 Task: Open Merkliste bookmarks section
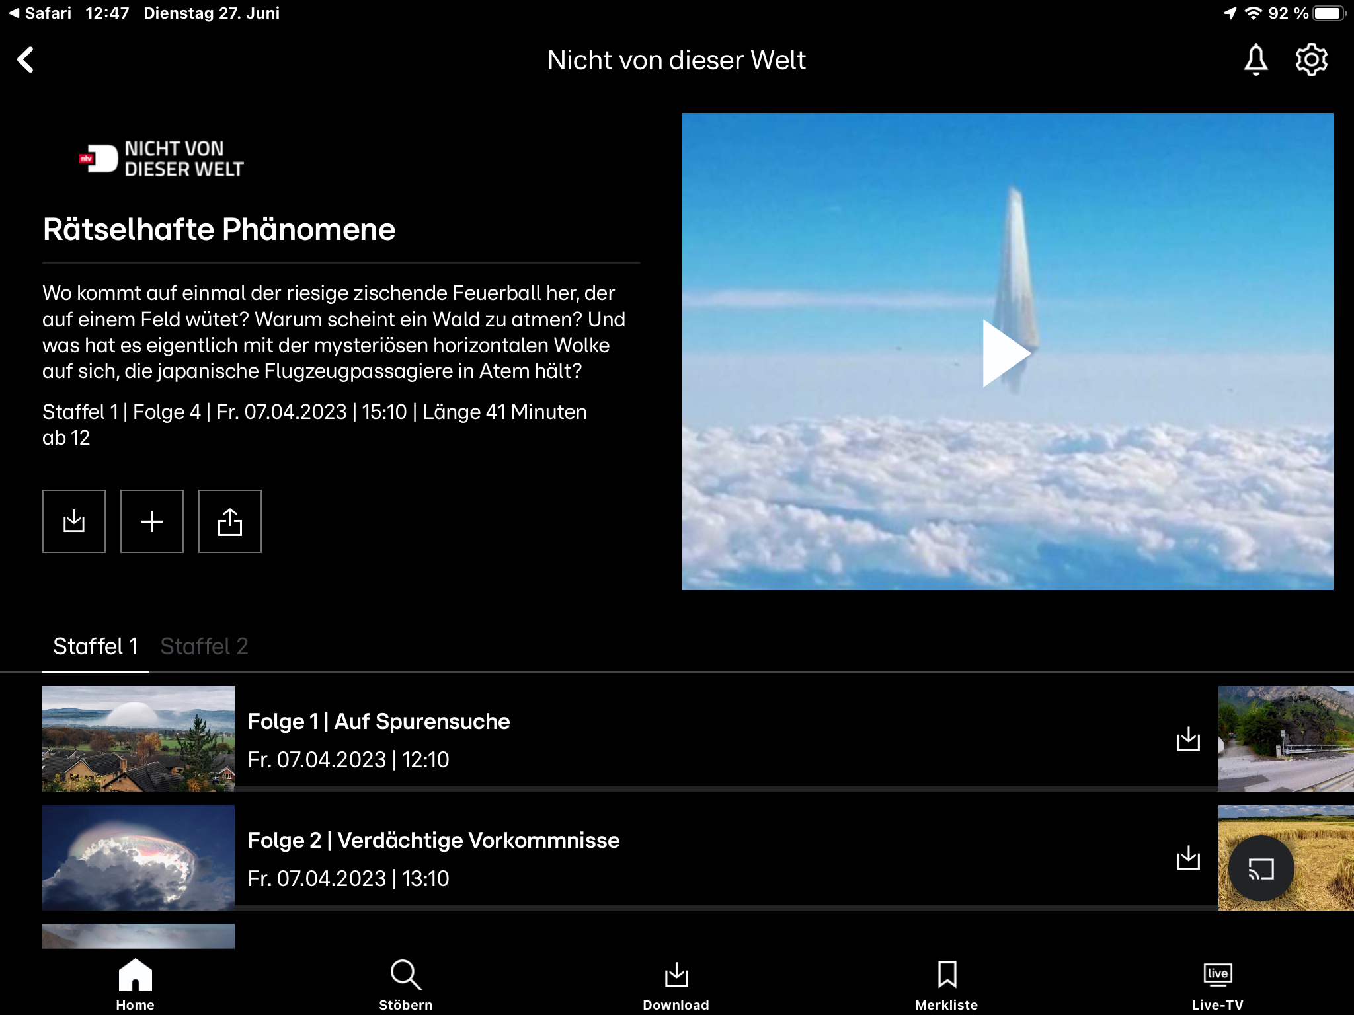tap(946, 985)
